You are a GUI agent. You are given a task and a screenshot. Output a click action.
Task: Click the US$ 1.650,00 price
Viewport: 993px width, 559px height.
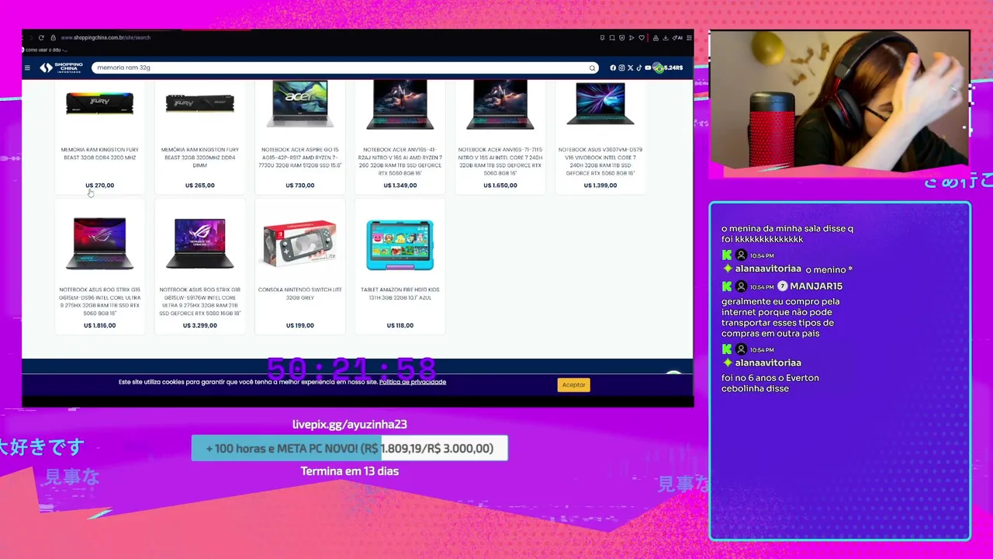tap(500, 186)
